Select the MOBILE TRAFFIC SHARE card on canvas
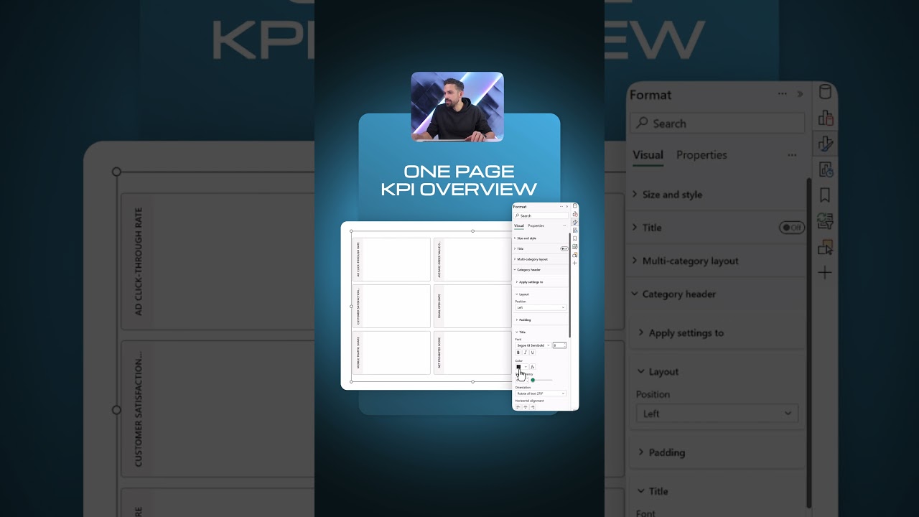Viewport: 919px width, 517px height. 391,353
